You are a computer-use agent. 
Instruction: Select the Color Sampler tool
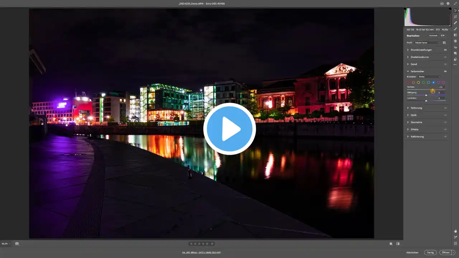455,237
